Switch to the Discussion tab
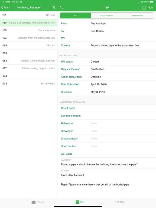The width and height of the screenshot is (156, 208). click(x=137, y=15)
